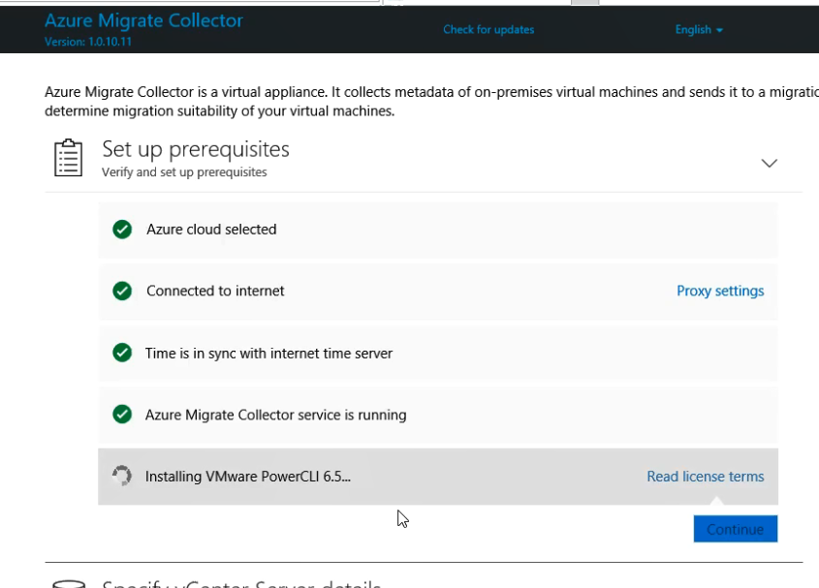819x588 pixels.
Task: Open the Read license terms link
Action: point(706,477)
